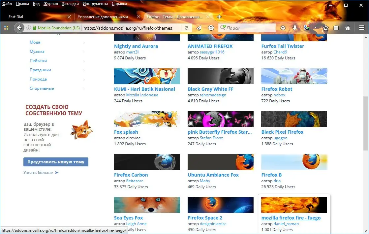Click the Firefox B theme thumbnail
This screenshot has height=234, width=369.
click(x=294, y=162)
